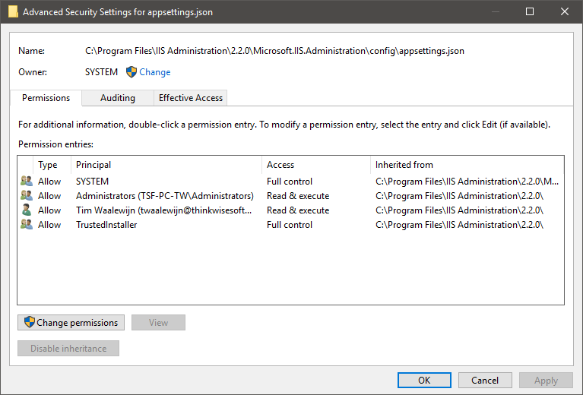Click the TrustedInstaller entry's group icon
583x395 pixels.
27,225
